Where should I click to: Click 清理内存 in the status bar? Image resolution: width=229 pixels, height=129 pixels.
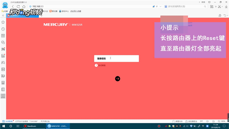177,121
